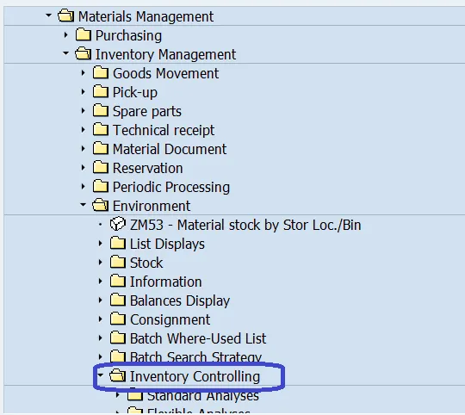
Task: Click the ZM53 transaction cube icon
Action: click(x=118, y=224)
